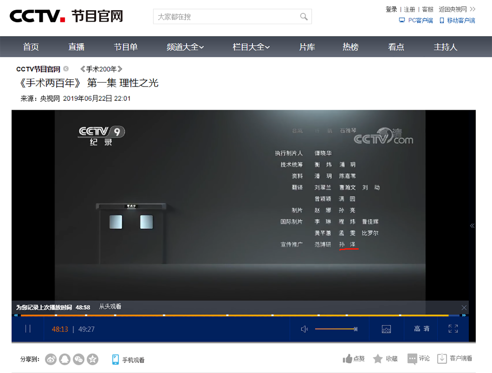Image resolution: width=492 pixels, height=373 pixels.
Task: Mute the video's speaker icon
Action: [x=304, y=329]
